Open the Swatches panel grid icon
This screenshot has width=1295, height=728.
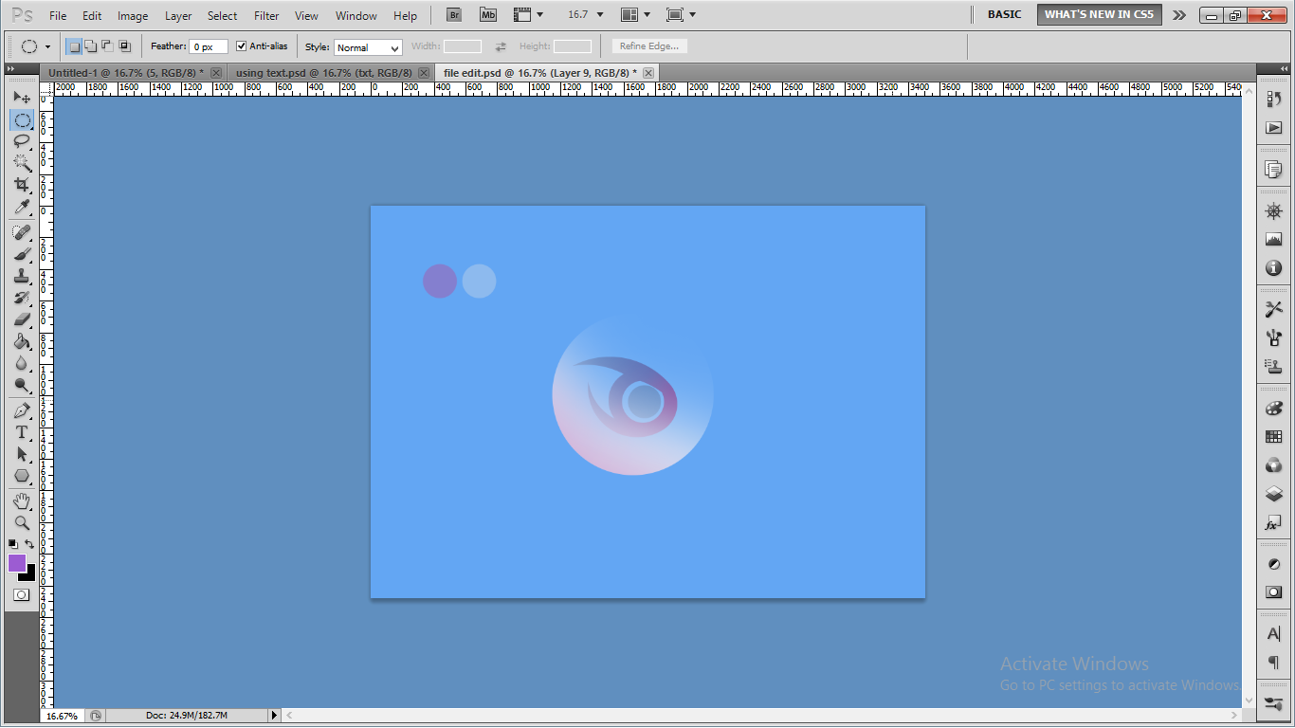[1273, 437]
